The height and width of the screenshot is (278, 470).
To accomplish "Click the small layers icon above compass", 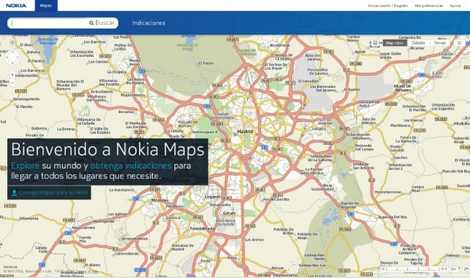I will click(12, 42).
